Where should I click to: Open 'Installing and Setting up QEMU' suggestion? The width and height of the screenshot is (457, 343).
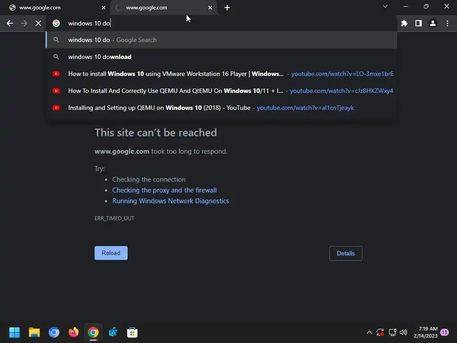point(221,108)
